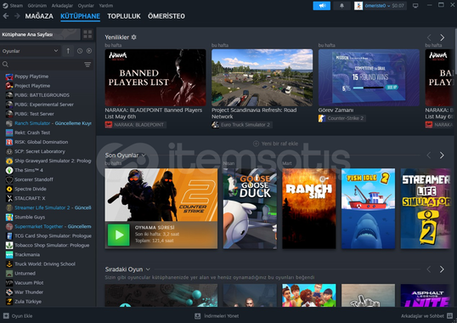Image resolution: width=457 pixels, height=323 pixels.
Task: Open the friends chat icon
Action: (449, 316)
